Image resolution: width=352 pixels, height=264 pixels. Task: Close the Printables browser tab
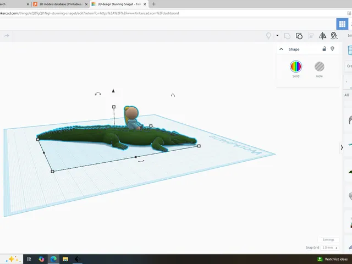pyautogui.click(x=86, y=4)
